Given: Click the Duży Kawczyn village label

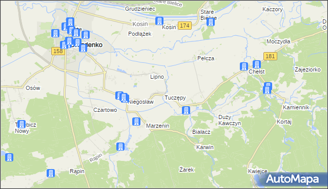Looking at the screenshot, I should point(230,120).
